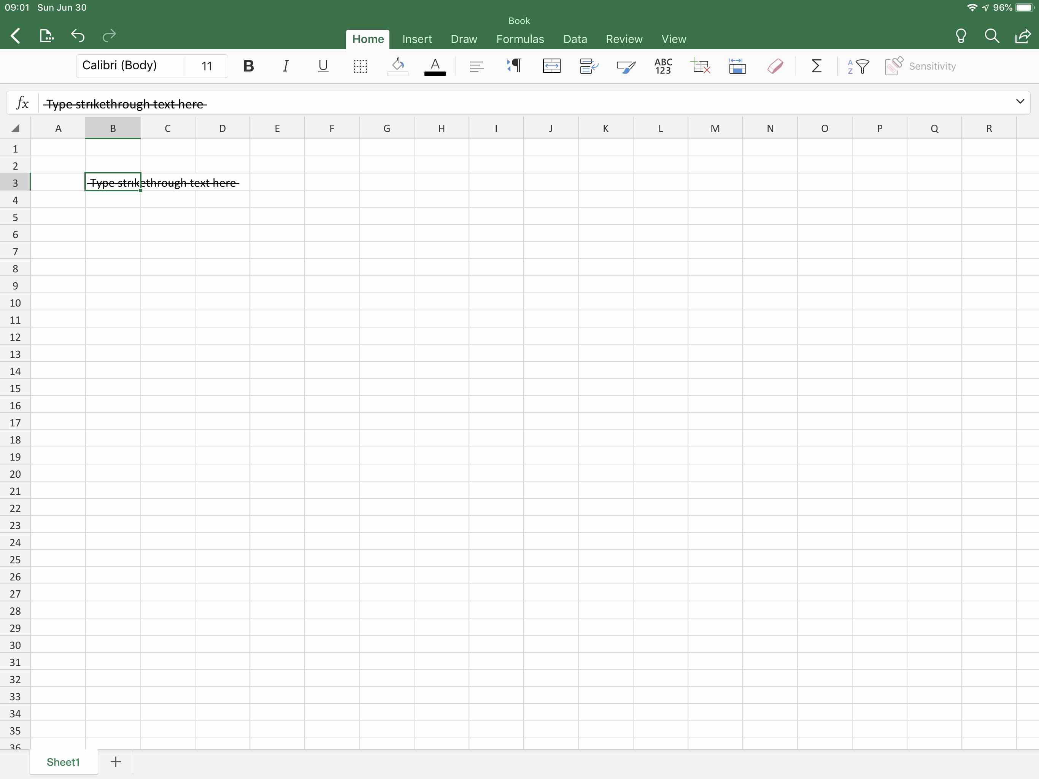The width and height of the screenshot is (1039, 779).
Task: Expand the formula bar chevron
Action: coord(1020,102)
